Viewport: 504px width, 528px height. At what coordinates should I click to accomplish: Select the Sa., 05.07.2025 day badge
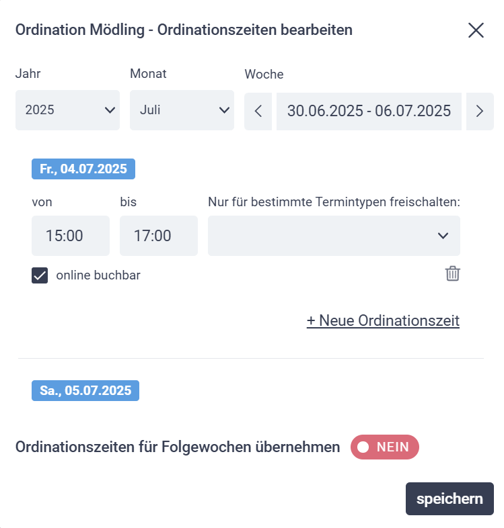click(85, 390)
